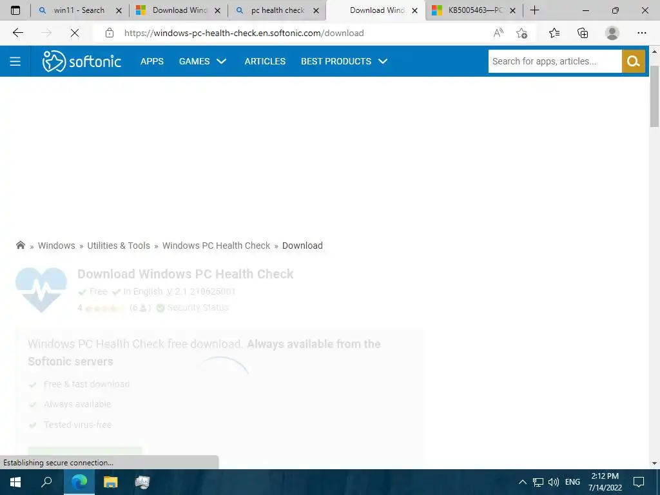Click the orange search button
The width and height of the screenshot is (660, 495).
click(x=634, y=61)
